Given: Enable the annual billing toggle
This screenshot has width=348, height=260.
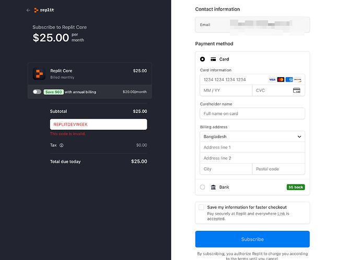Looking at the screenshot, I should [37, 92].
